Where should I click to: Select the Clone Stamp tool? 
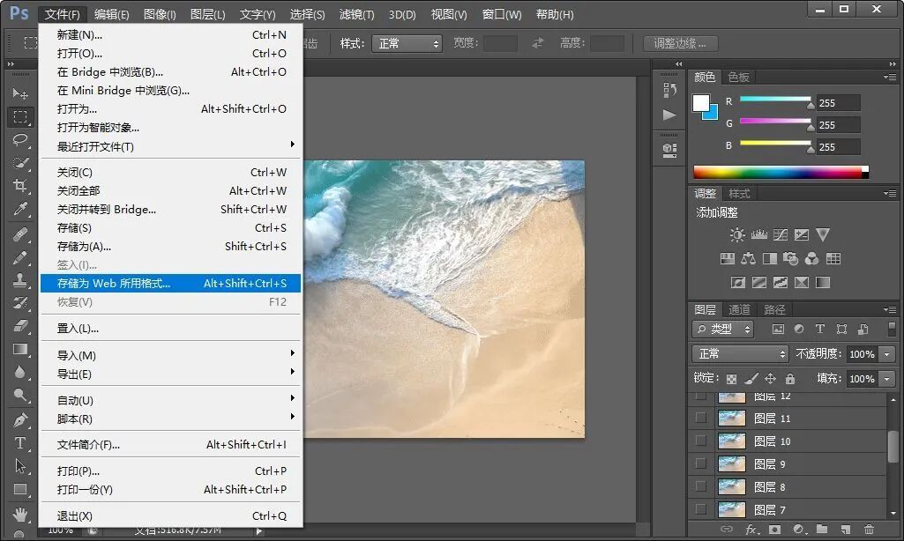pyautogui.click(x=20, y=280)
